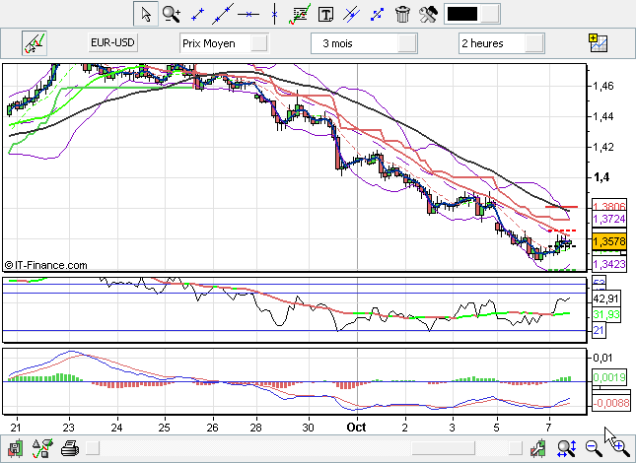Open the hammer and wrench settings
The image size is (636, 463).
click(x=428, y=14)
